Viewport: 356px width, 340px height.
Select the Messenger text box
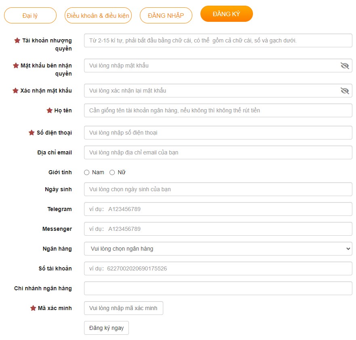pyautogui.click(x=218, y=229)
